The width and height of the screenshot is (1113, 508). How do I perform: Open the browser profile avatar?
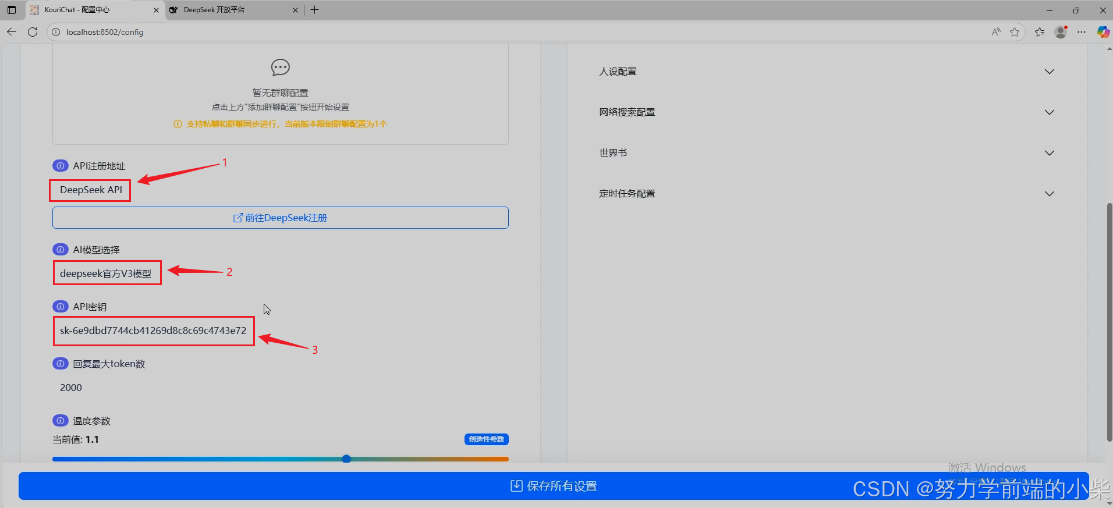(1061, 32)
